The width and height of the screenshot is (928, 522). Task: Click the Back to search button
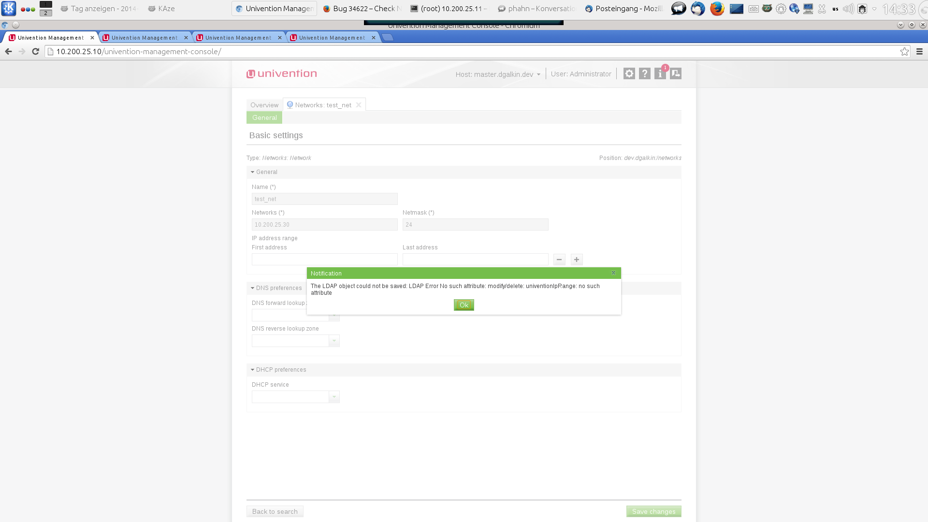pyautogui.click(x=275, y=511)
